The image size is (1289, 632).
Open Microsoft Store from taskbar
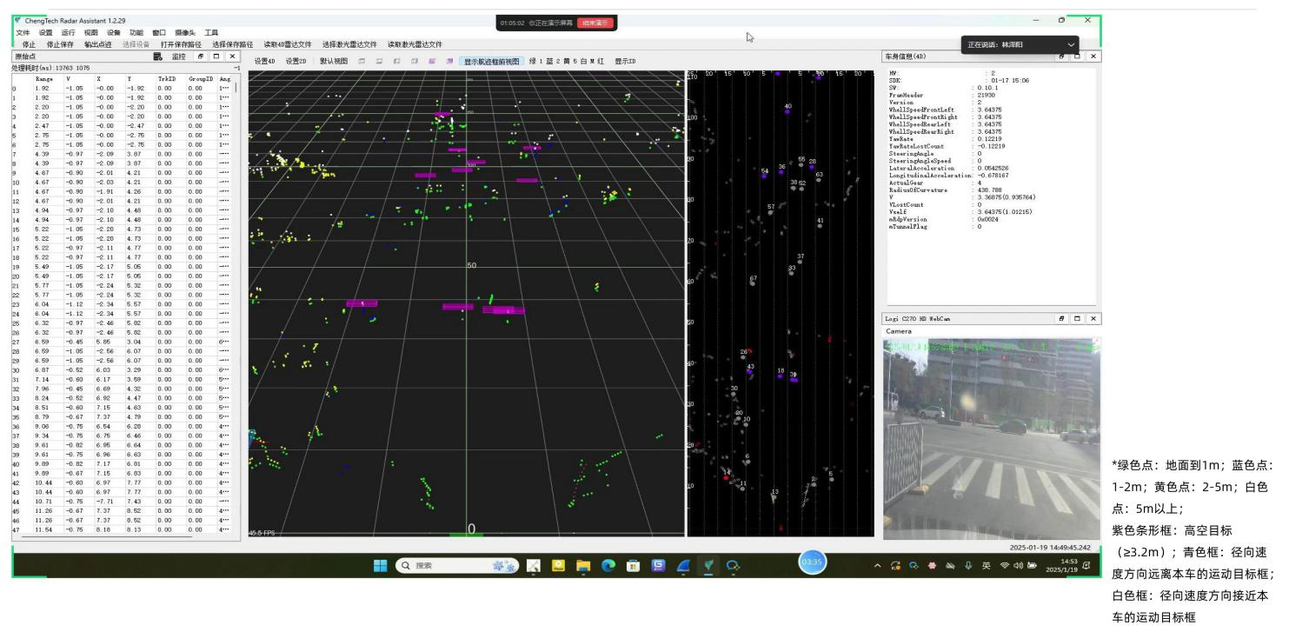(x=634, y=565)
